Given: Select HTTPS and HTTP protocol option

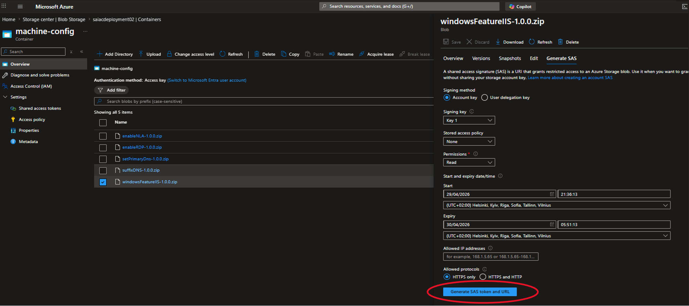Looking at the screenshot, I should [483, 277].
